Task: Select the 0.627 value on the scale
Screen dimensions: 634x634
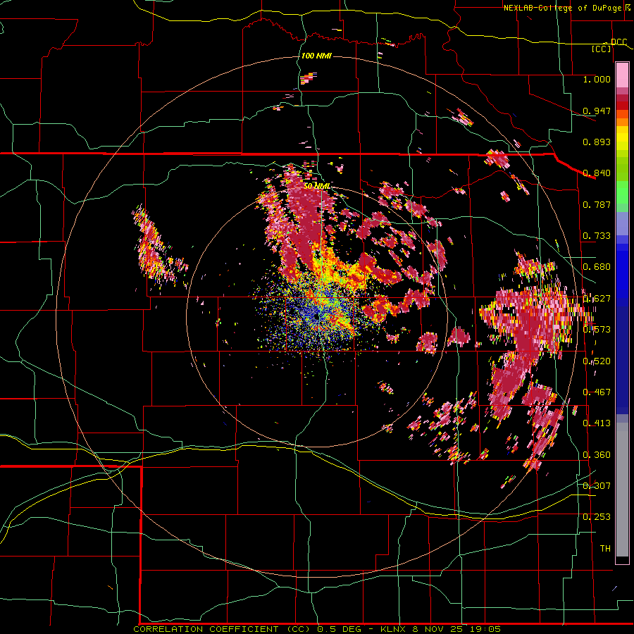Action: point(597,299)
